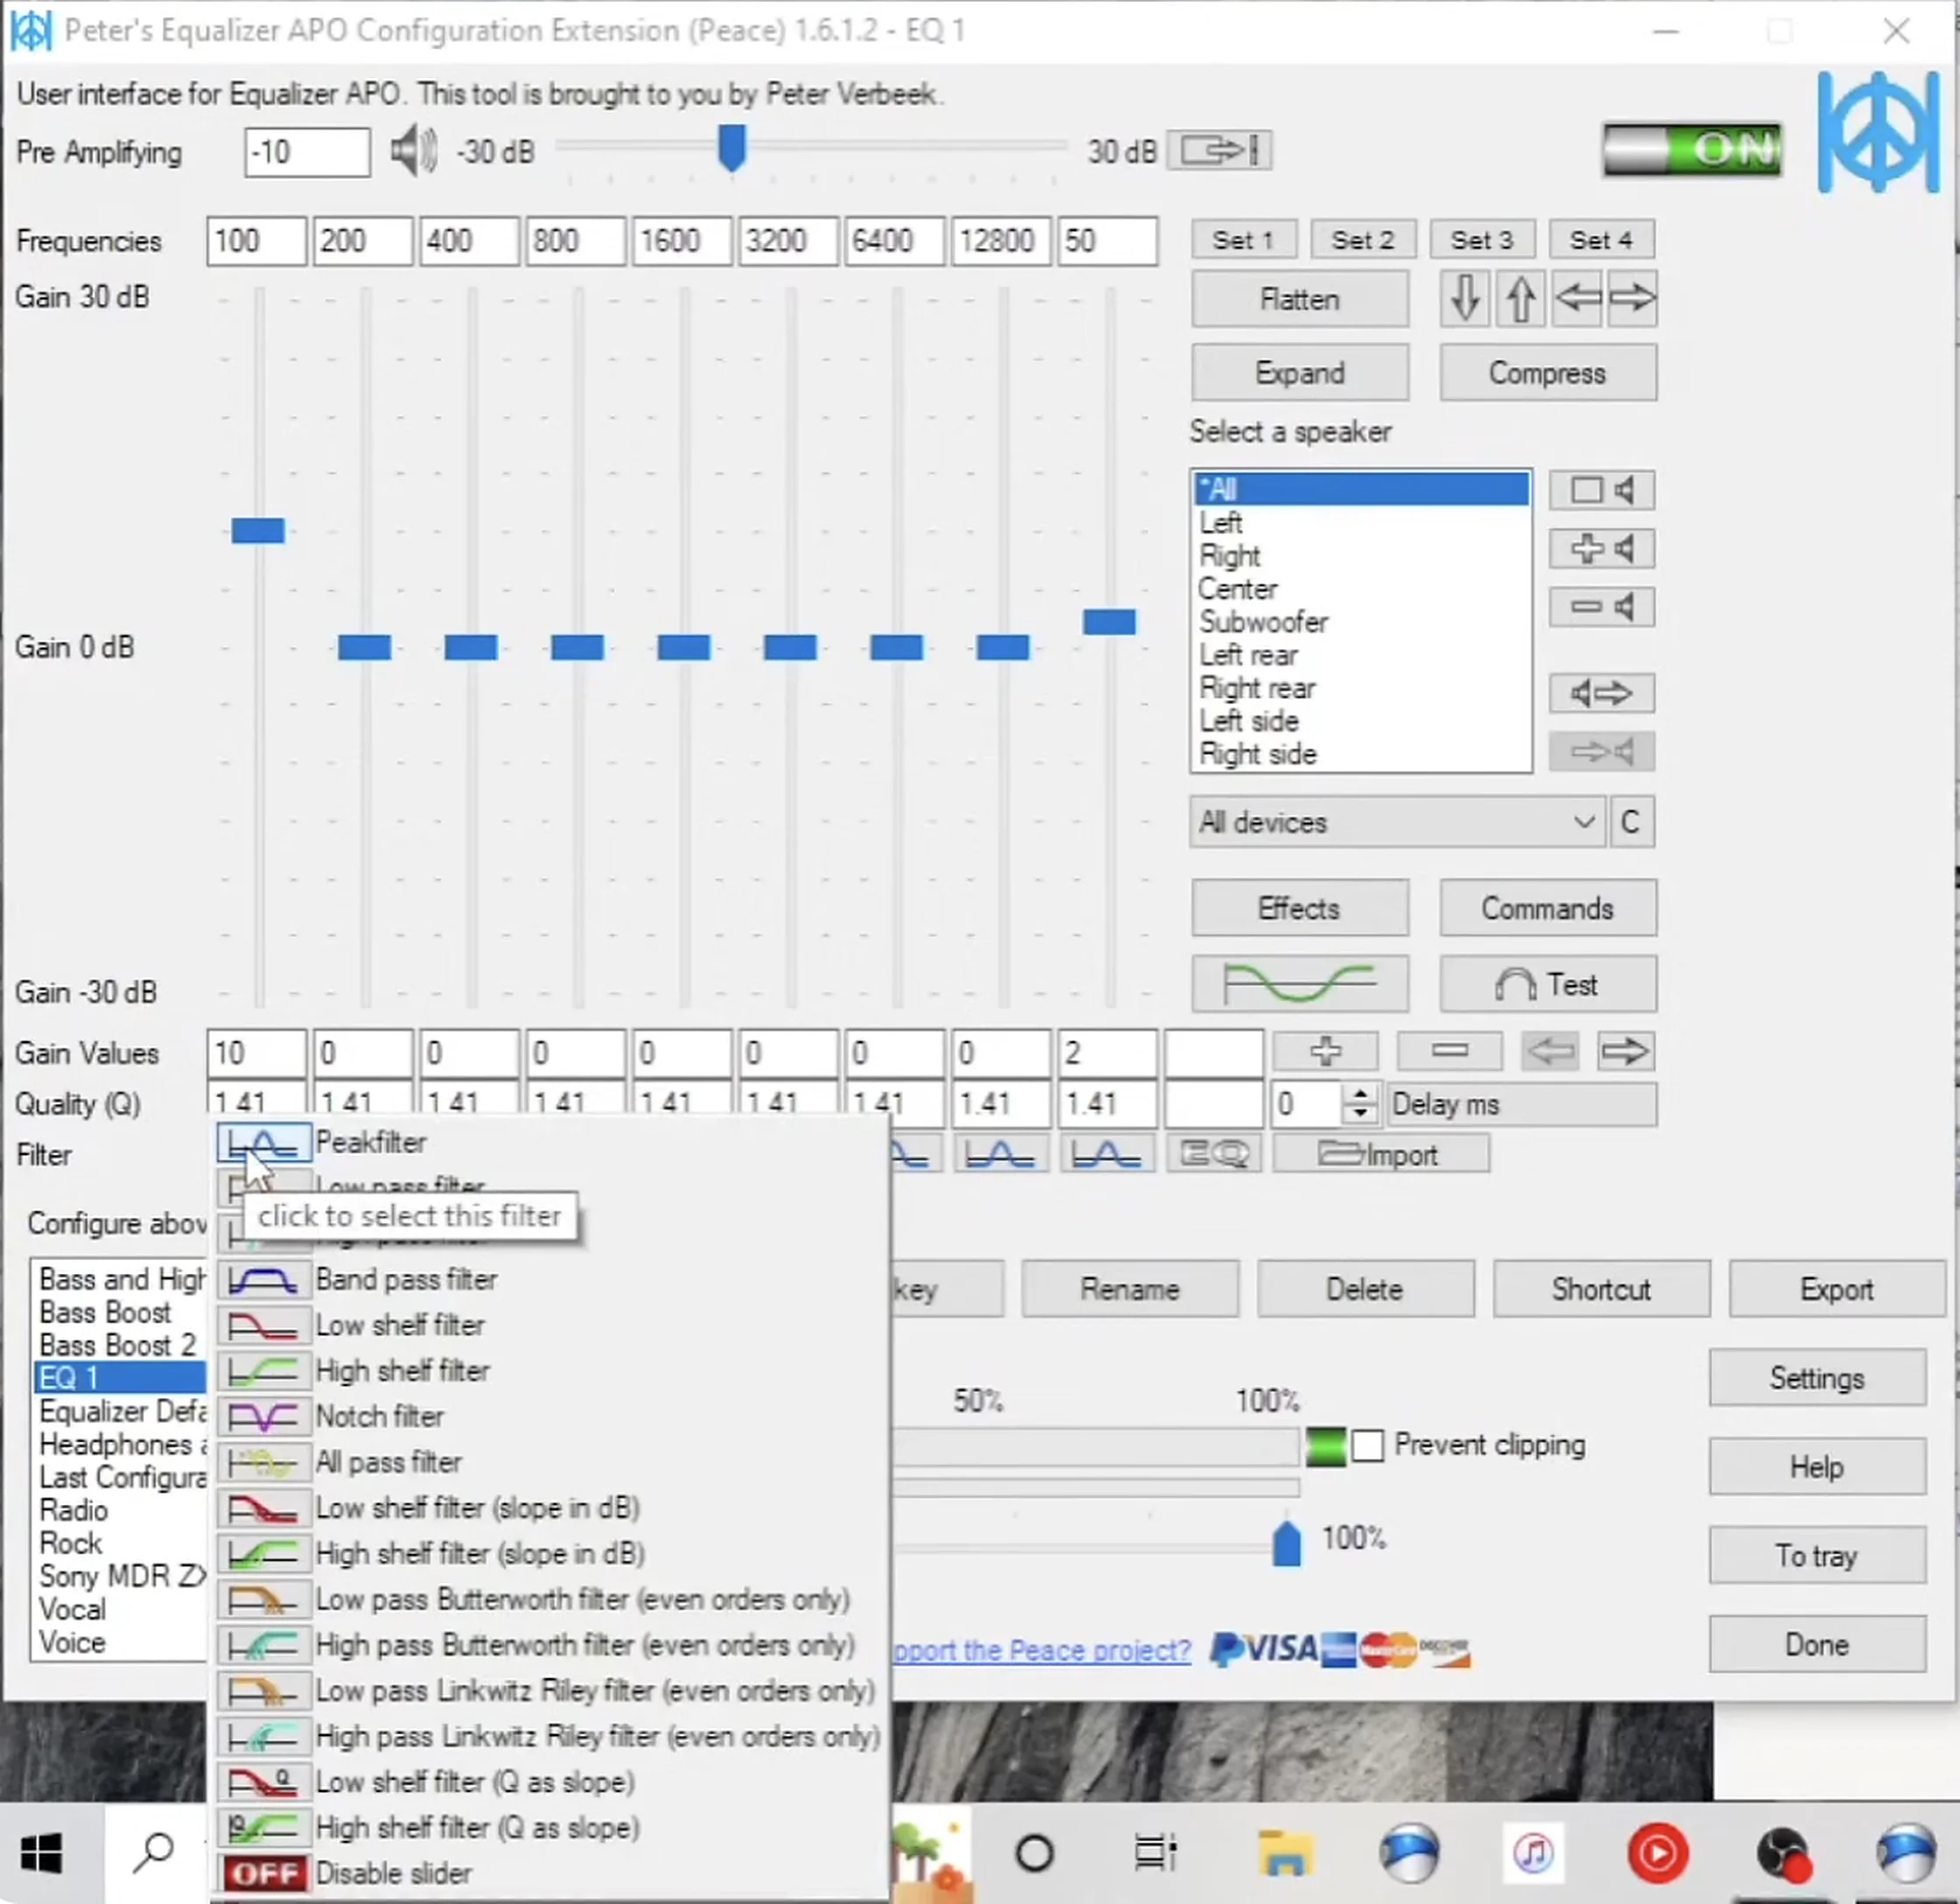Click the 12800 frequency input field
The image size is (1960, 1904).
click(x=1001, y=241)
